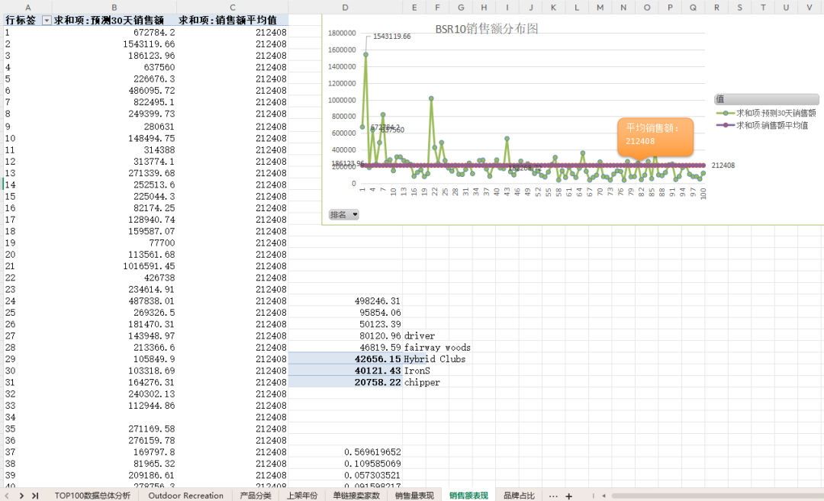Select column V header
The image size is (824, 501).
click(x=809, y=8)
